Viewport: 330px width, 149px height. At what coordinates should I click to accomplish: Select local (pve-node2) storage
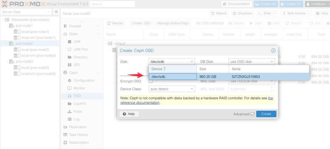(35, 50)
